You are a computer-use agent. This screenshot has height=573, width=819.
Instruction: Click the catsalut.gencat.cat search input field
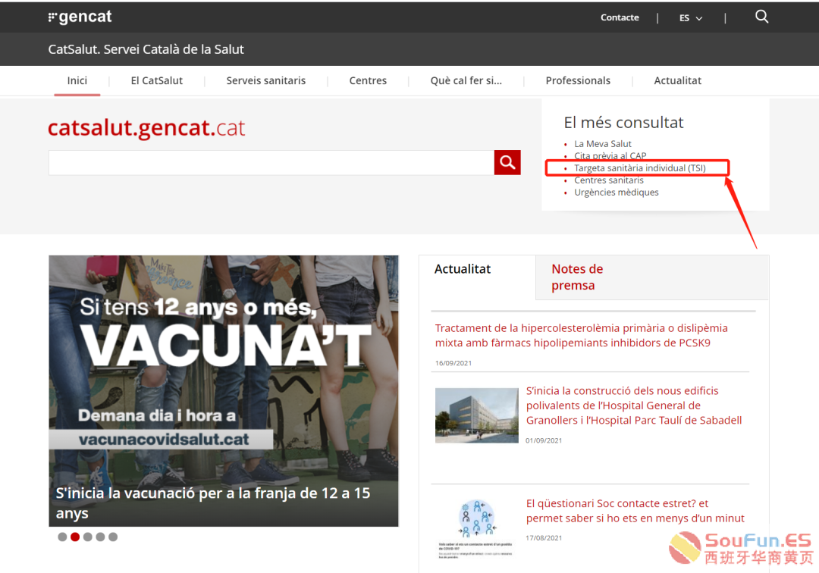pyautogui.click(x=271, y=162)
